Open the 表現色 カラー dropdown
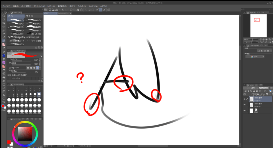 point(255,56)
